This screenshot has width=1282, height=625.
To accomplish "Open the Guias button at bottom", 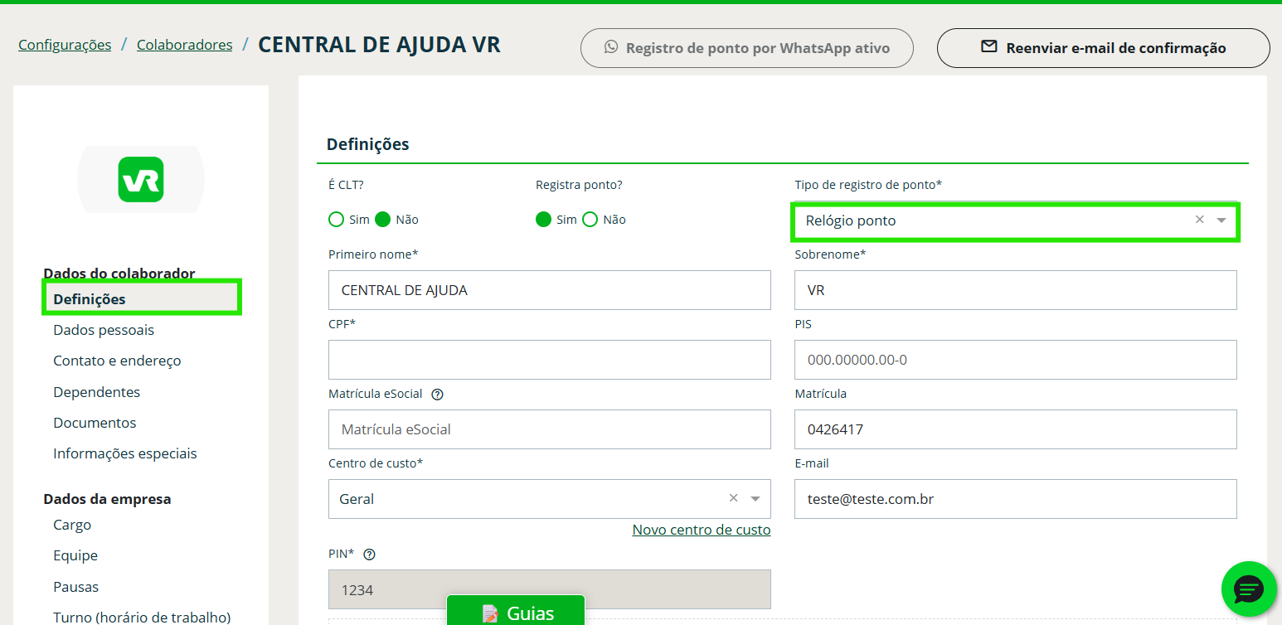I will pyautogui.click(x=516, y=613).
